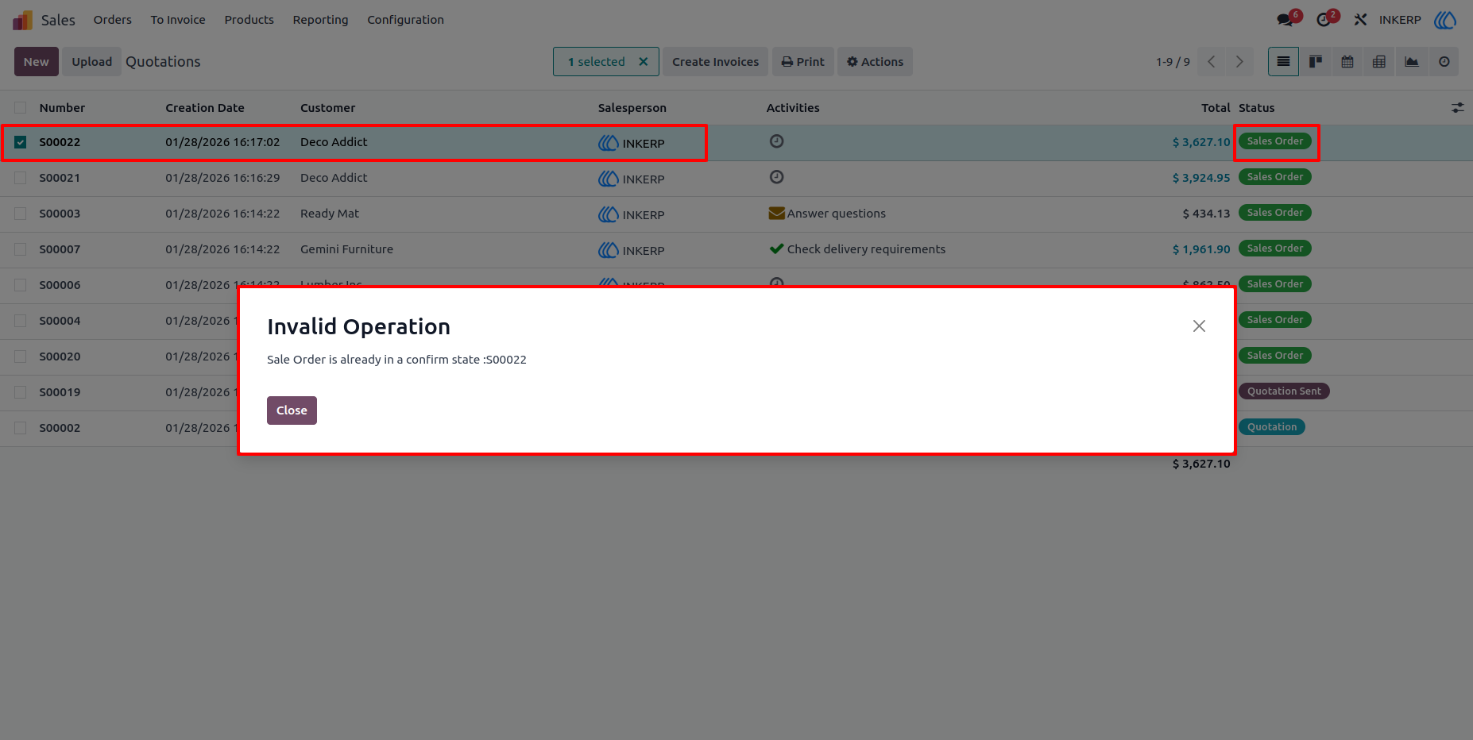1473x740 pixels.
Task: Click the Upload button
Action: coord(92,62)
